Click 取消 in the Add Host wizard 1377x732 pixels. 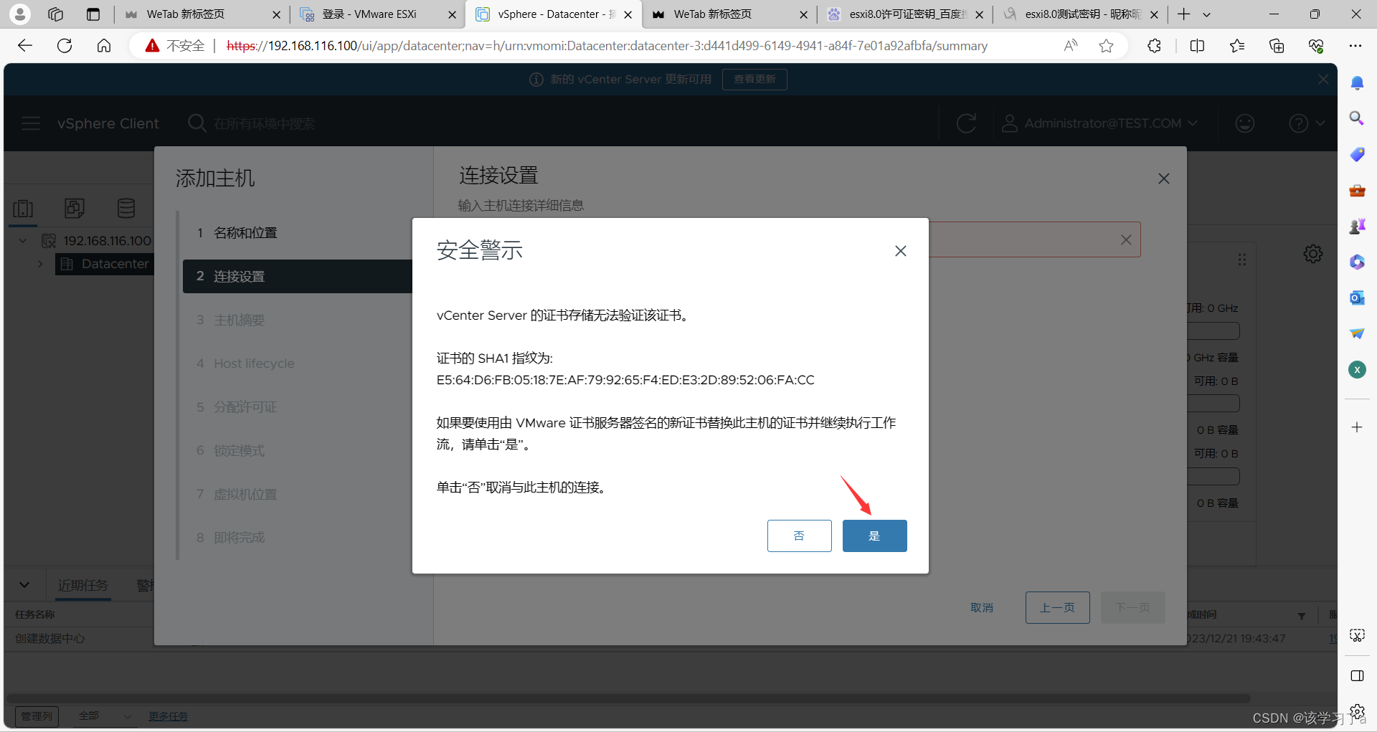pos(982,607)
